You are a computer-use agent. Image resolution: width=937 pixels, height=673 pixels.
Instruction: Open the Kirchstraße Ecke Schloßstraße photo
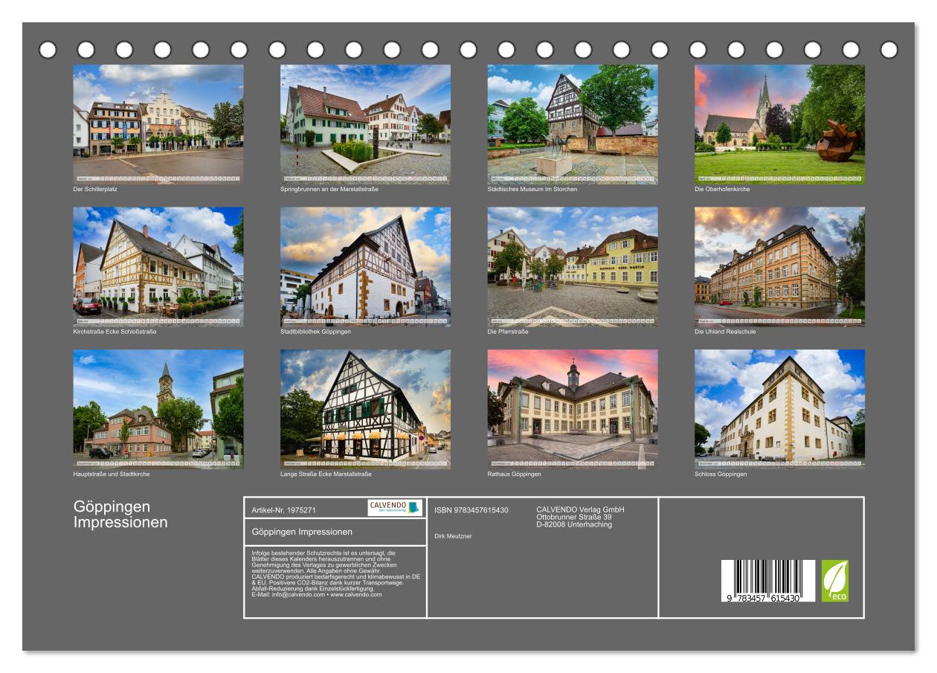click(x=158, y=266)
